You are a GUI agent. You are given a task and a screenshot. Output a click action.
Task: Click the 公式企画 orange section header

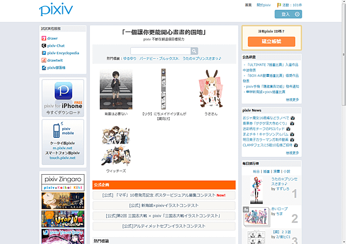(x=164, y=185)
